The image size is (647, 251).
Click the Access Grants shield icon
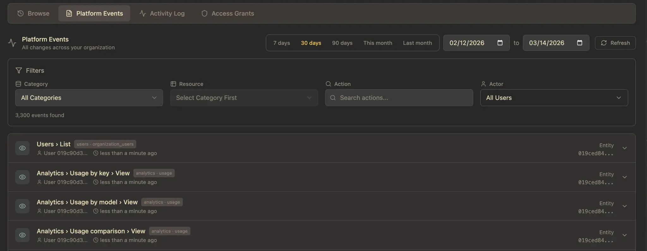pos(204,13)
